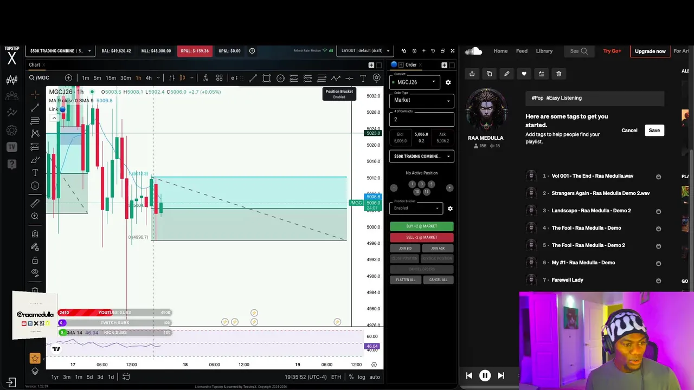Open the indicators fx menu
694x390 pixels.
pos(205,78)
